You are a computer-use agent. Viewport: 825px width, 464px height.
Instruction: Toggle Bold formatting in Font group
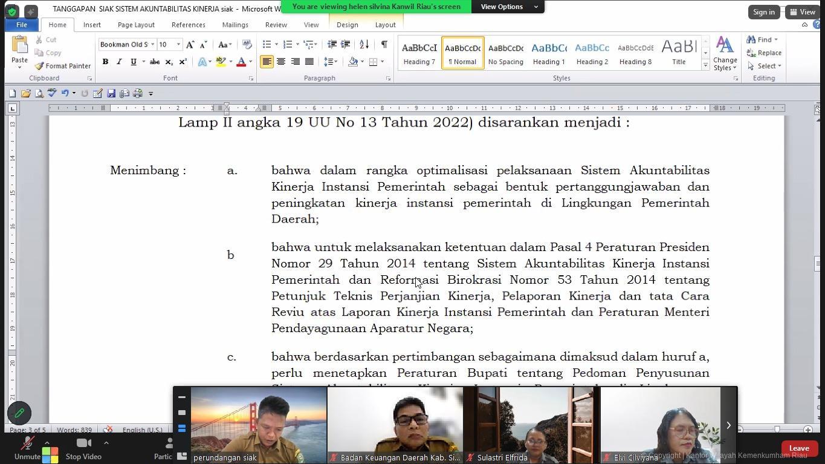105,62
